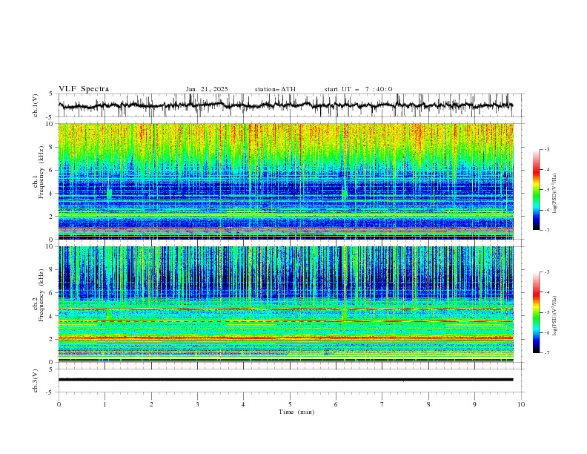Click the "VLF Spectra" plot title
The height and width of the screenshot is (454, 587).
84,89
